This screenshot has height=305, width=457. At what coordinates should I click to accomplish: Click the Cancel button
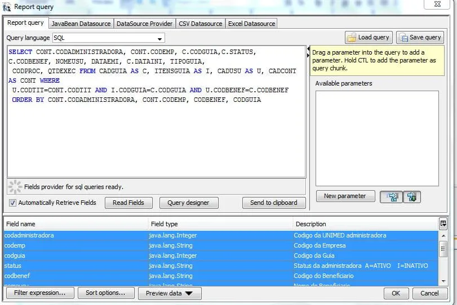point(429,293)
